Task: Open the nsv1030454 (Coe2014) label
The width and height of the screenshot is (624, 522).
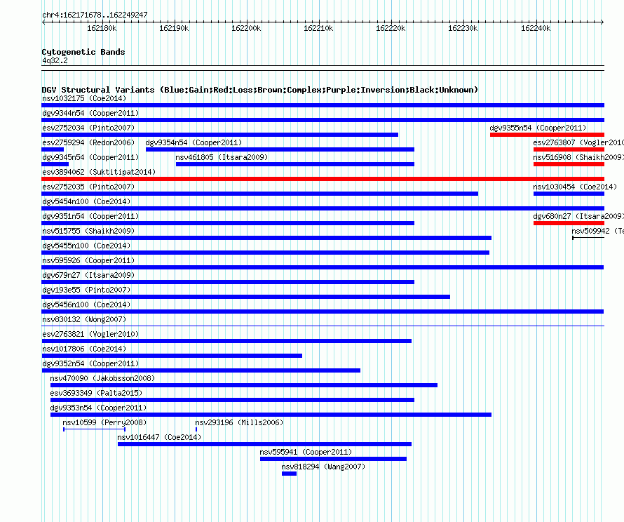Action: [575, 187]
